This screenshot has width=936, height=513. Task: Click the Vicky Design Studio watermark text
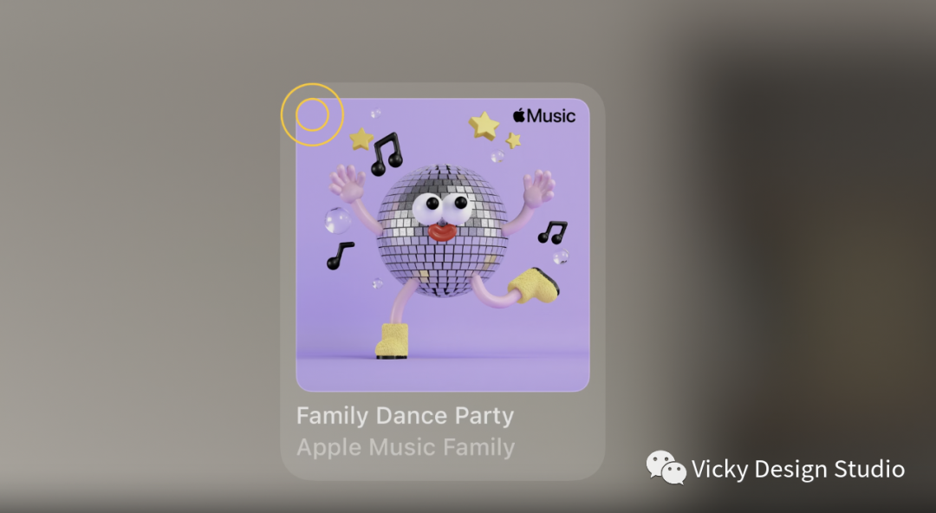tap(798, 469)
